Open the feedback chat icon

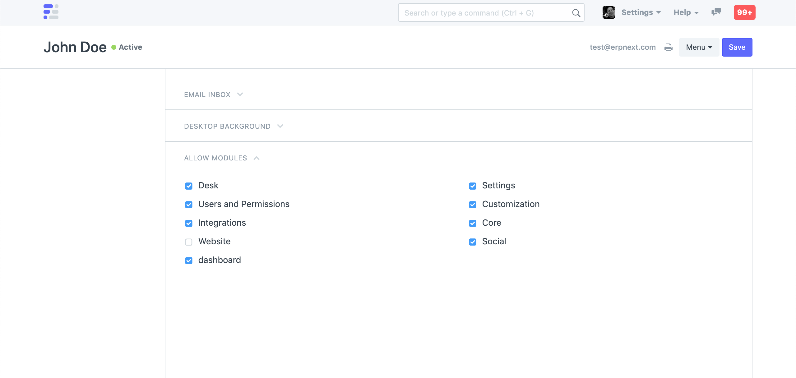716,12
